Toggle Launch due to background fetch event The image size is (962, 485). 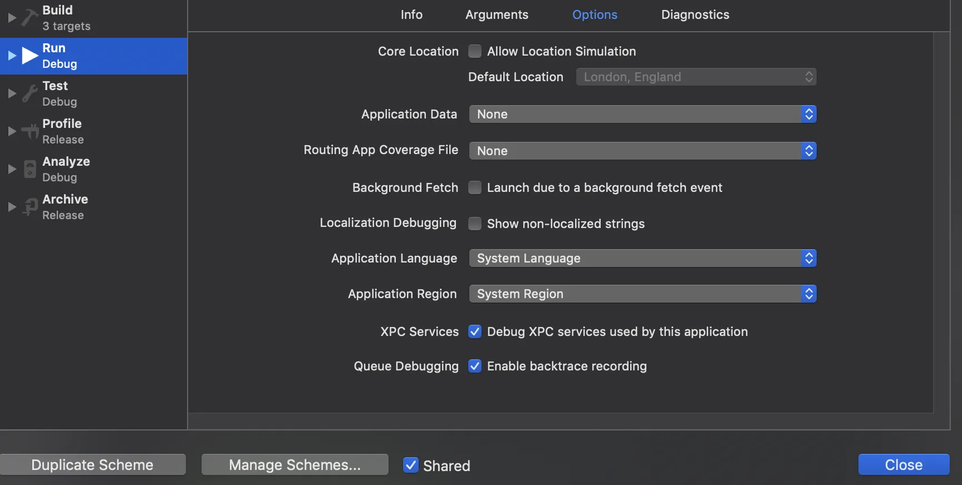[x=475, y=187]
